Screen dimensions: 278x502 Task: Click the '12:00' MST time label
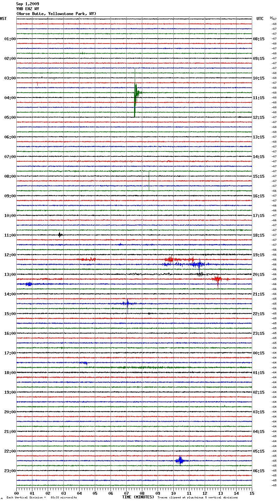coord(10,255)
